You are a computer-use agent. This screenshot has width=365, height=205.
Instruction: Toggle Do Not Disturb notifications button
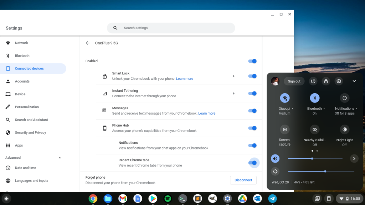click(345, 98)
